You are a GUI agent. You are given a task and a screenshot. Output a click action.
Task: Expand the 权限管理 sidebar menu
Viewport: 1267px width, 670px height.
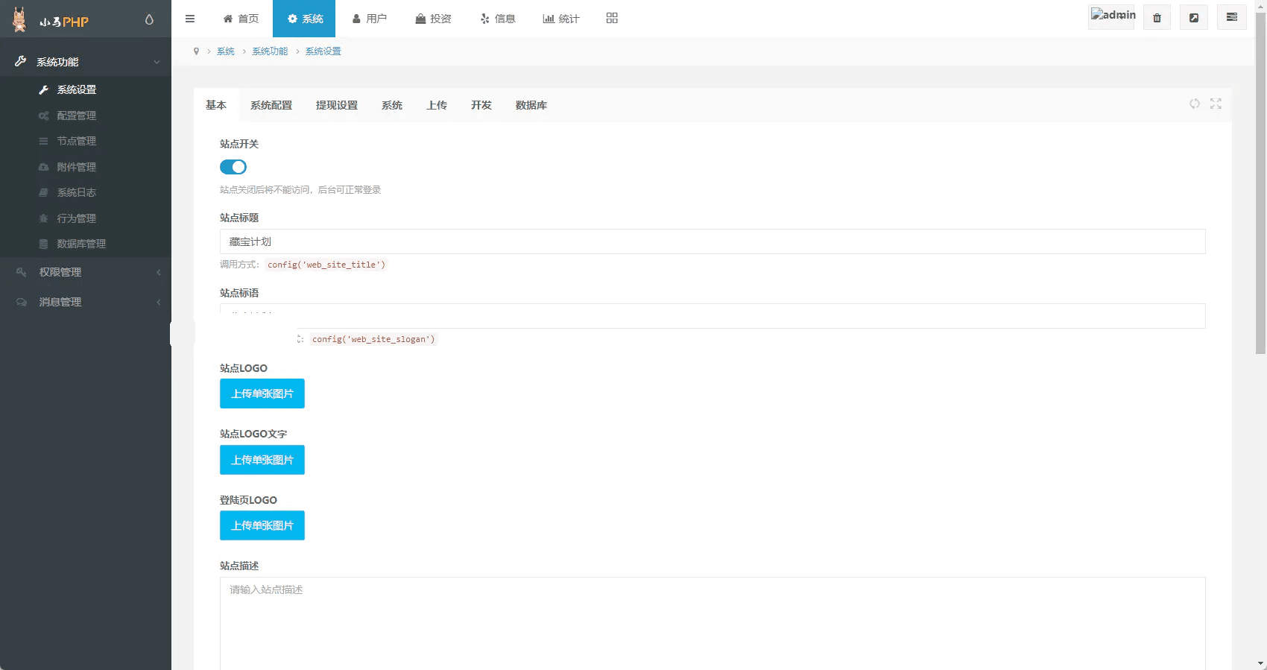click(86, 272)
